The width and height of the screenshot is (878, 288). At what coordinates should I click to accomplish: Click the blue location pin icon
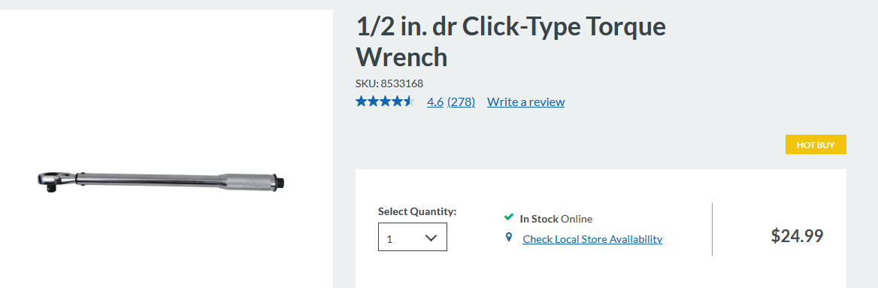508,238
